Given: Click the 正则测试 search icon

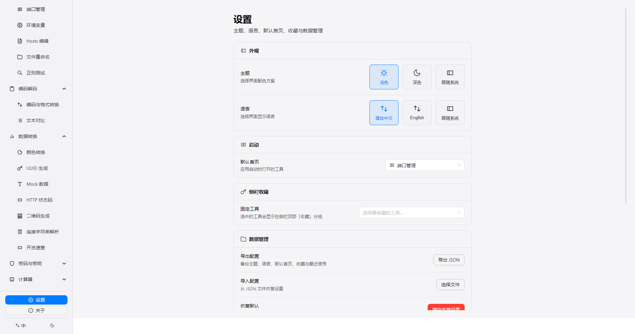Looking at the screenshot, I should coord(20,73).
